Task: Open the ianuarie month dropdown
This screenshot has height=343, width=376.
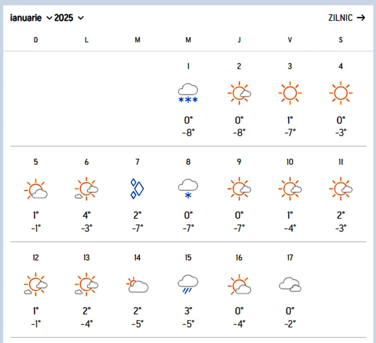Action: 31,18
